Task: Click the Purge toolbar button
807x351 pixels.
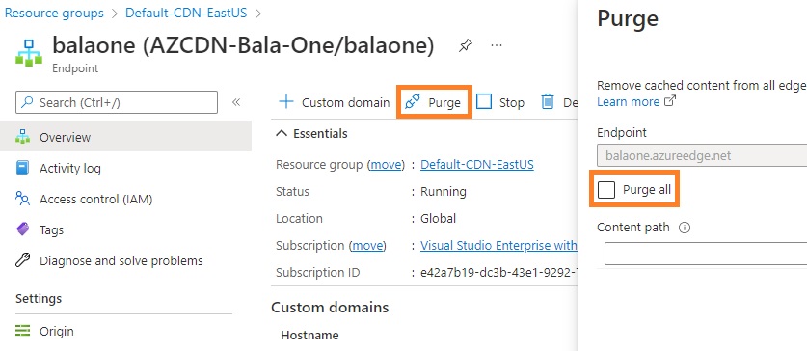Action: pos(434,102)
